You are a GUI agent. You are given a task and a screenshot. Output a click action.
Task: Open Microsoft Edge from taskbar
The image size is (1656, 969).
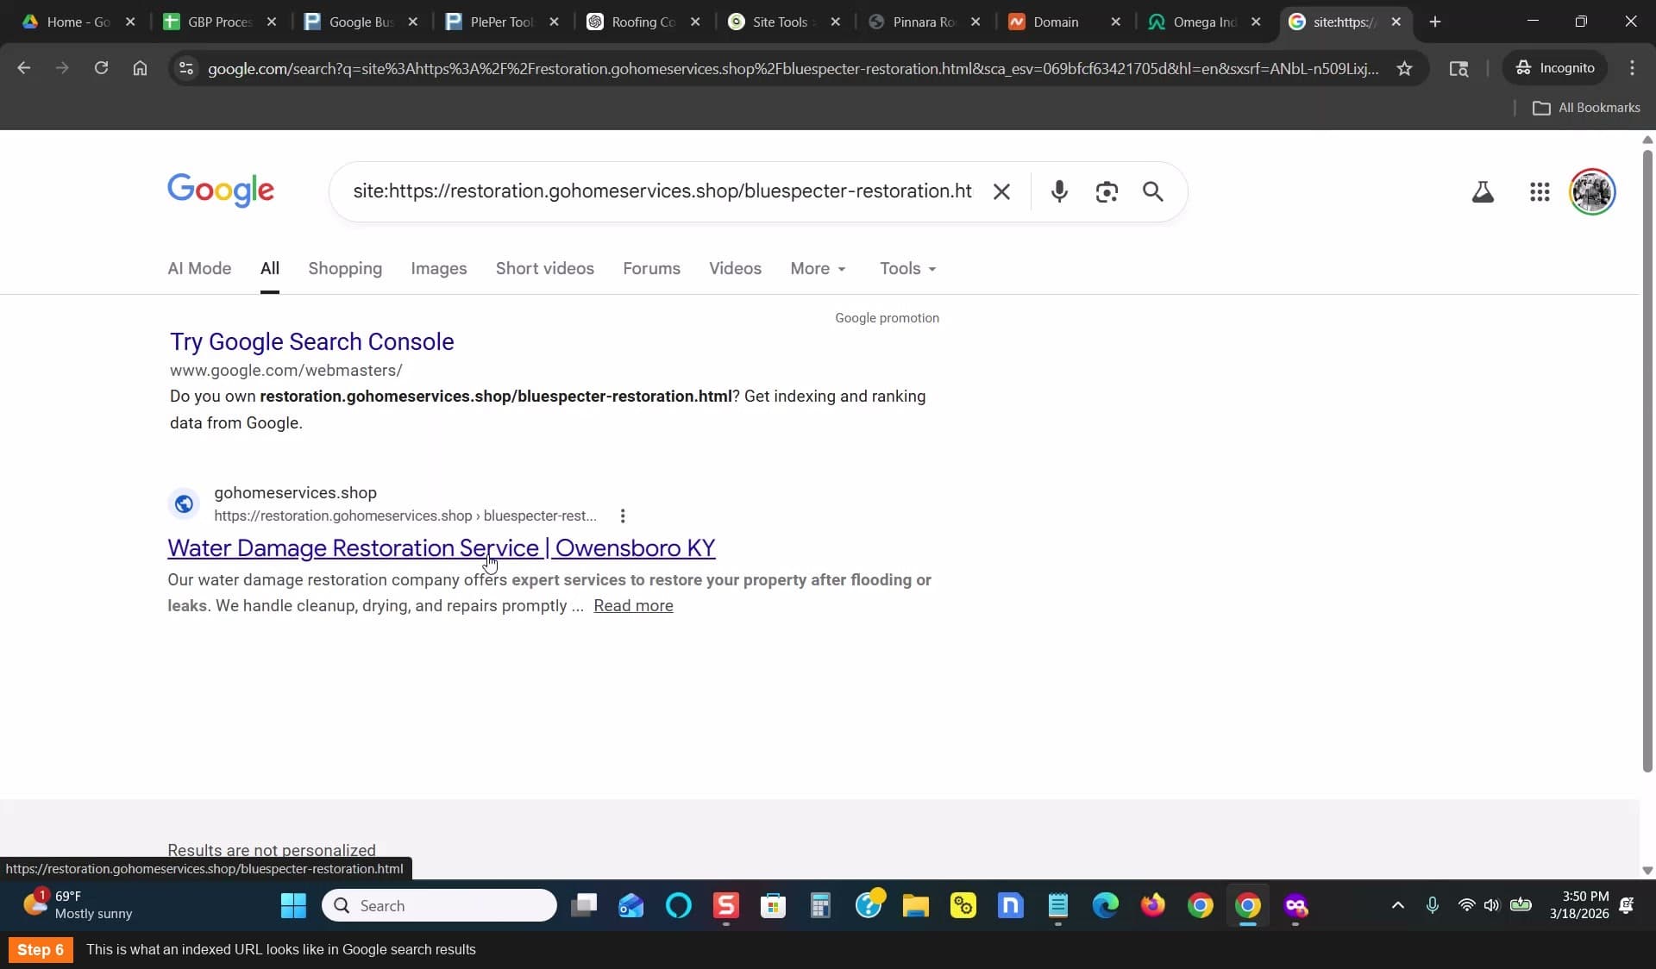point(1105,905)
